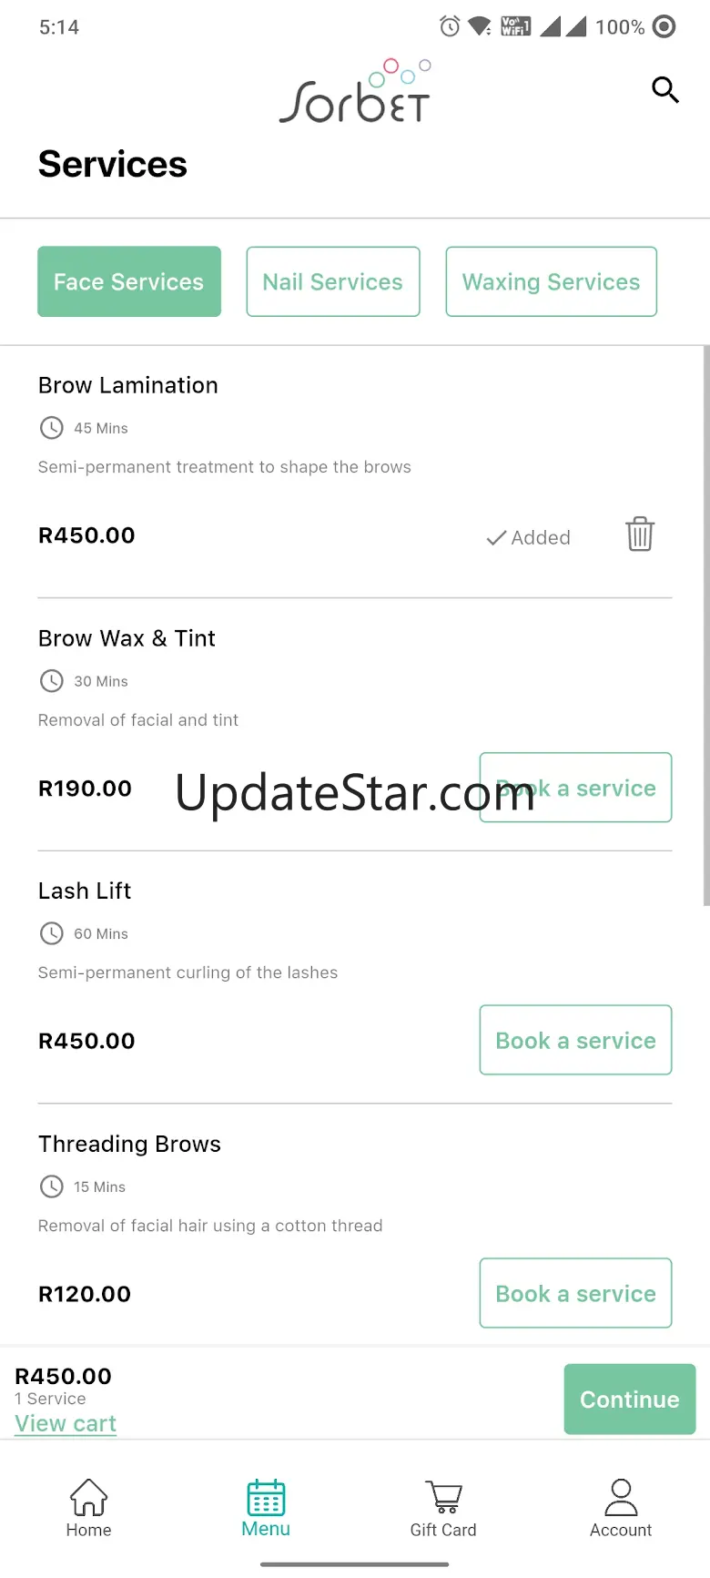Image resolution: width=710 pixels, height=1578 pixels.
Task: Book the Threading Brows service
Action: point(575,1293)
